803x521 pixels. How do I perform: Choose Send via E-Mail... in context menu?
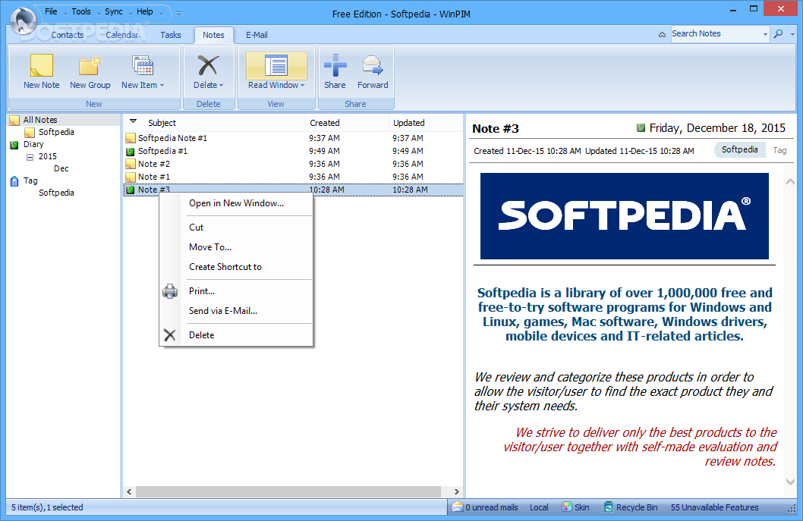236,311
